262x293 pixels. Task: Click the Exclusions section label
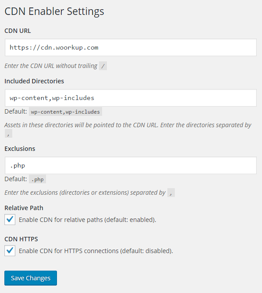tap(20, 149)
